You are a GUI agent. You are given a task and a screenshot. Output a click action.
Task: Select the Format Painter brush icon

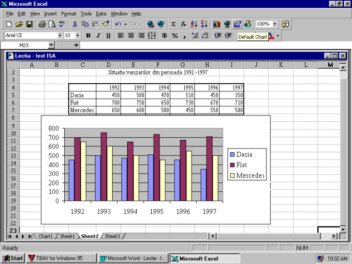tap(105, 24)
